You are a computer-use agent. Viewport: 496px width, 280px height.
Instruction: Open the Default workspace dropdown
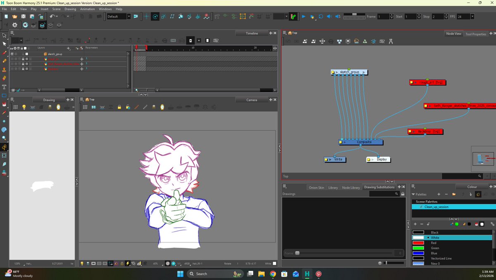(129, 16)
